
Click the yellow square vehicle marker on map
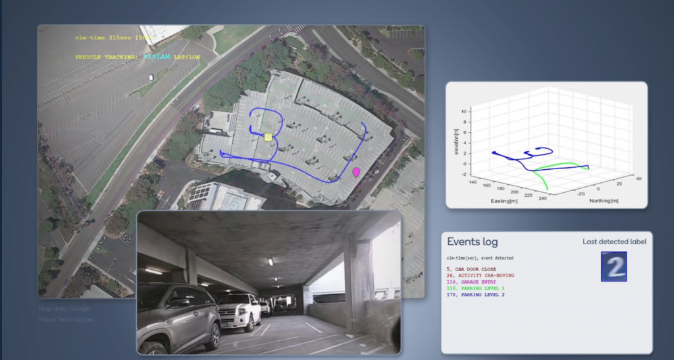268,137
